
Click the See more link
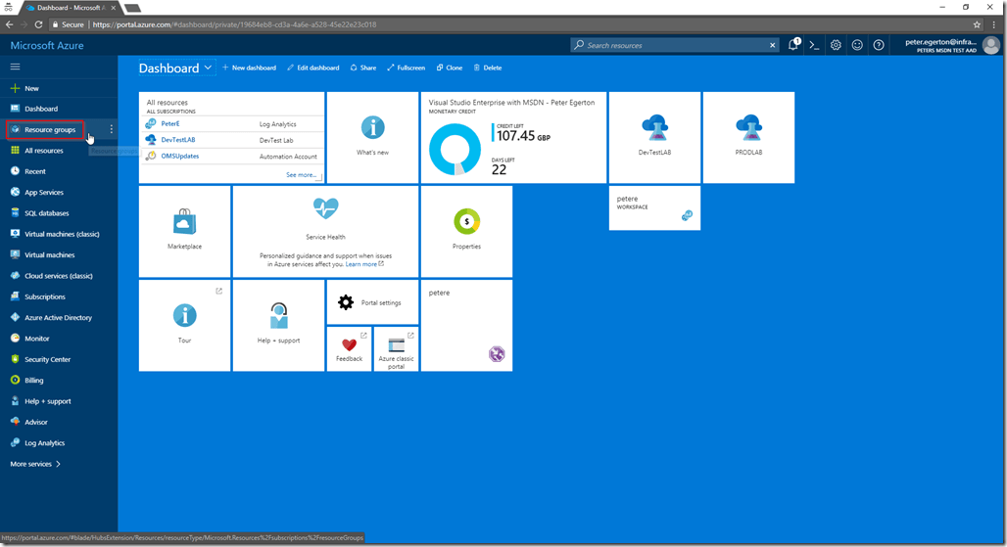302,175
